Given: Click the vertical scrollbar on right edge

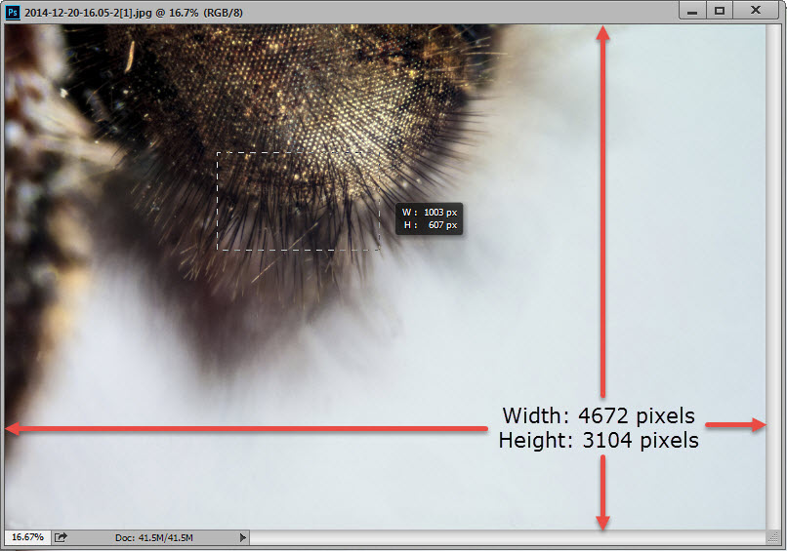Looking at the screenshot, I should click(x=772, y=277).
